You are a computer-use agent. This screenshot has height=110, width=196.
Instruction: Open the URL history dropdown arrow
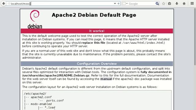115,3
